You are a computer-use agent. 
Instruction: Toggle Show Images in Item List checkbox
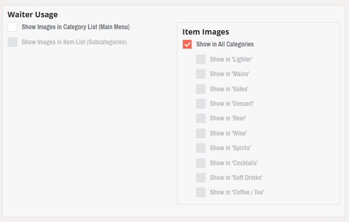[12, 42]
